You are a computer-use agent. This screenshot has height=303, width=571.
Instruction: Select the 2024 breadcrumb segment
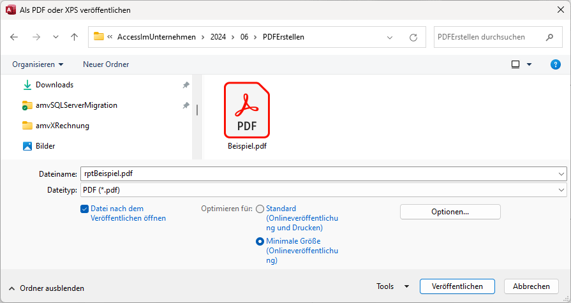pyautogui.click(x=218, y=37)
